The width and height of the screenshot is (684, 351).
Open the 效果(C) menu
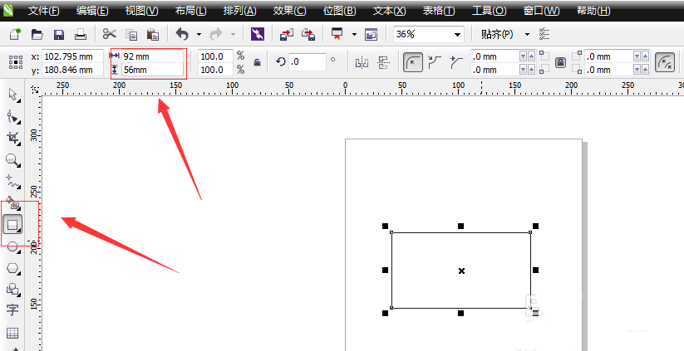(x=290, y=11)
